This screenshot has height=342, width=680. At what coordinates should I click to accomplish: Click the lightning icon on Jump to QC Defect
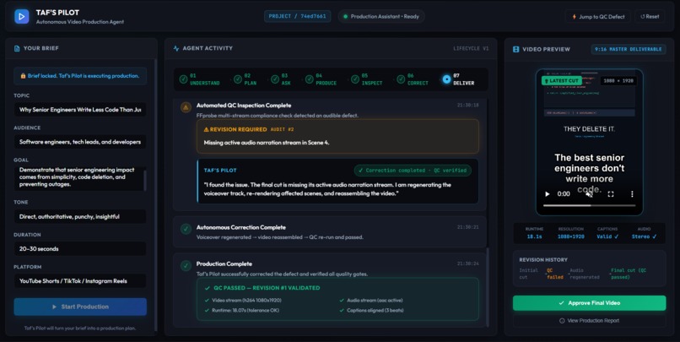click(x=575, y=17)
